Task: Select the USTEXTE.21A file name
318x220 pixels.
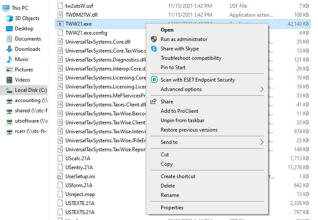Action: [x=80, y=203]
